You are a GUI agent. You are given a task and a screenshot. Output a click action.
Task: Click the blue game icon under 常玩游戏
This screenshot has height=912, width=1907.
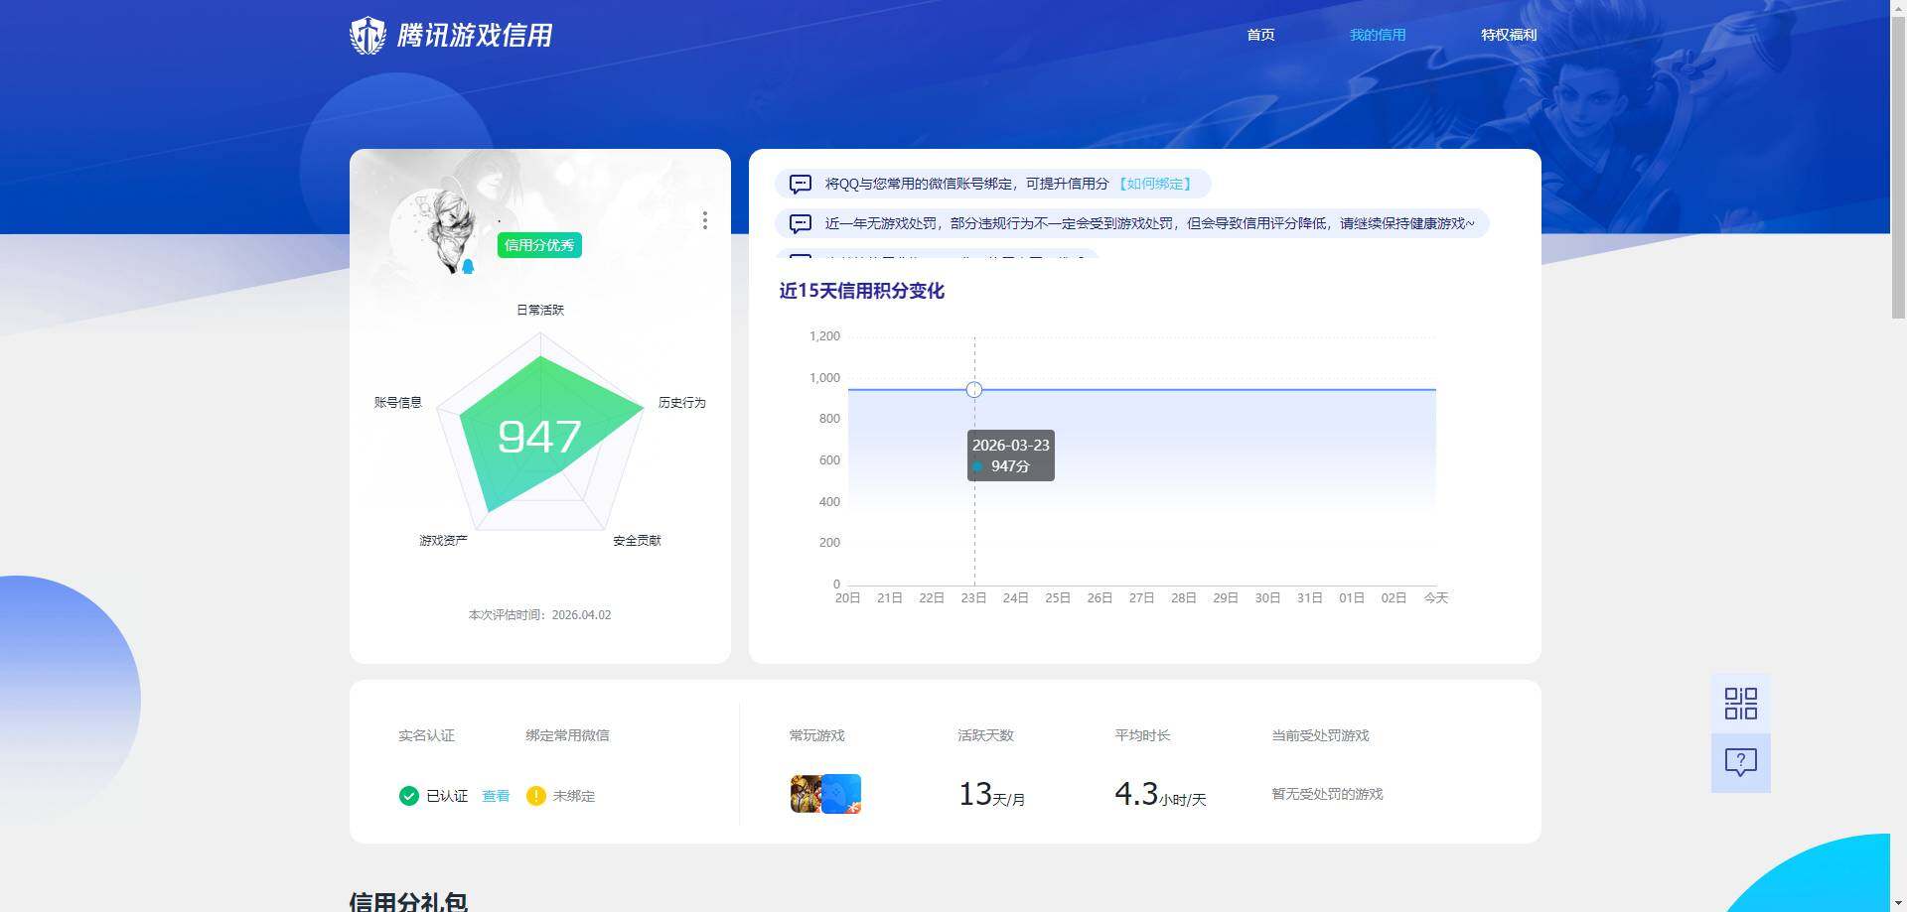[x=842, y=794]
